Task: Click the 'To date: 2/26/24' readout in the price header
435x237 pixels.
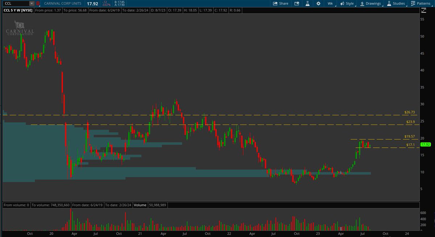Action: (x=135, y=10)
